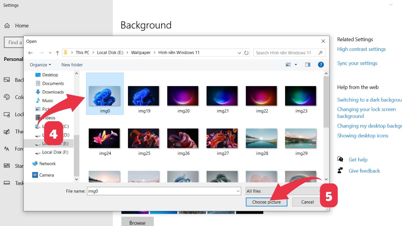Screen dimensions: 402x226
Task: Open the Organize dropdown menu
Action: coord(40,65)
